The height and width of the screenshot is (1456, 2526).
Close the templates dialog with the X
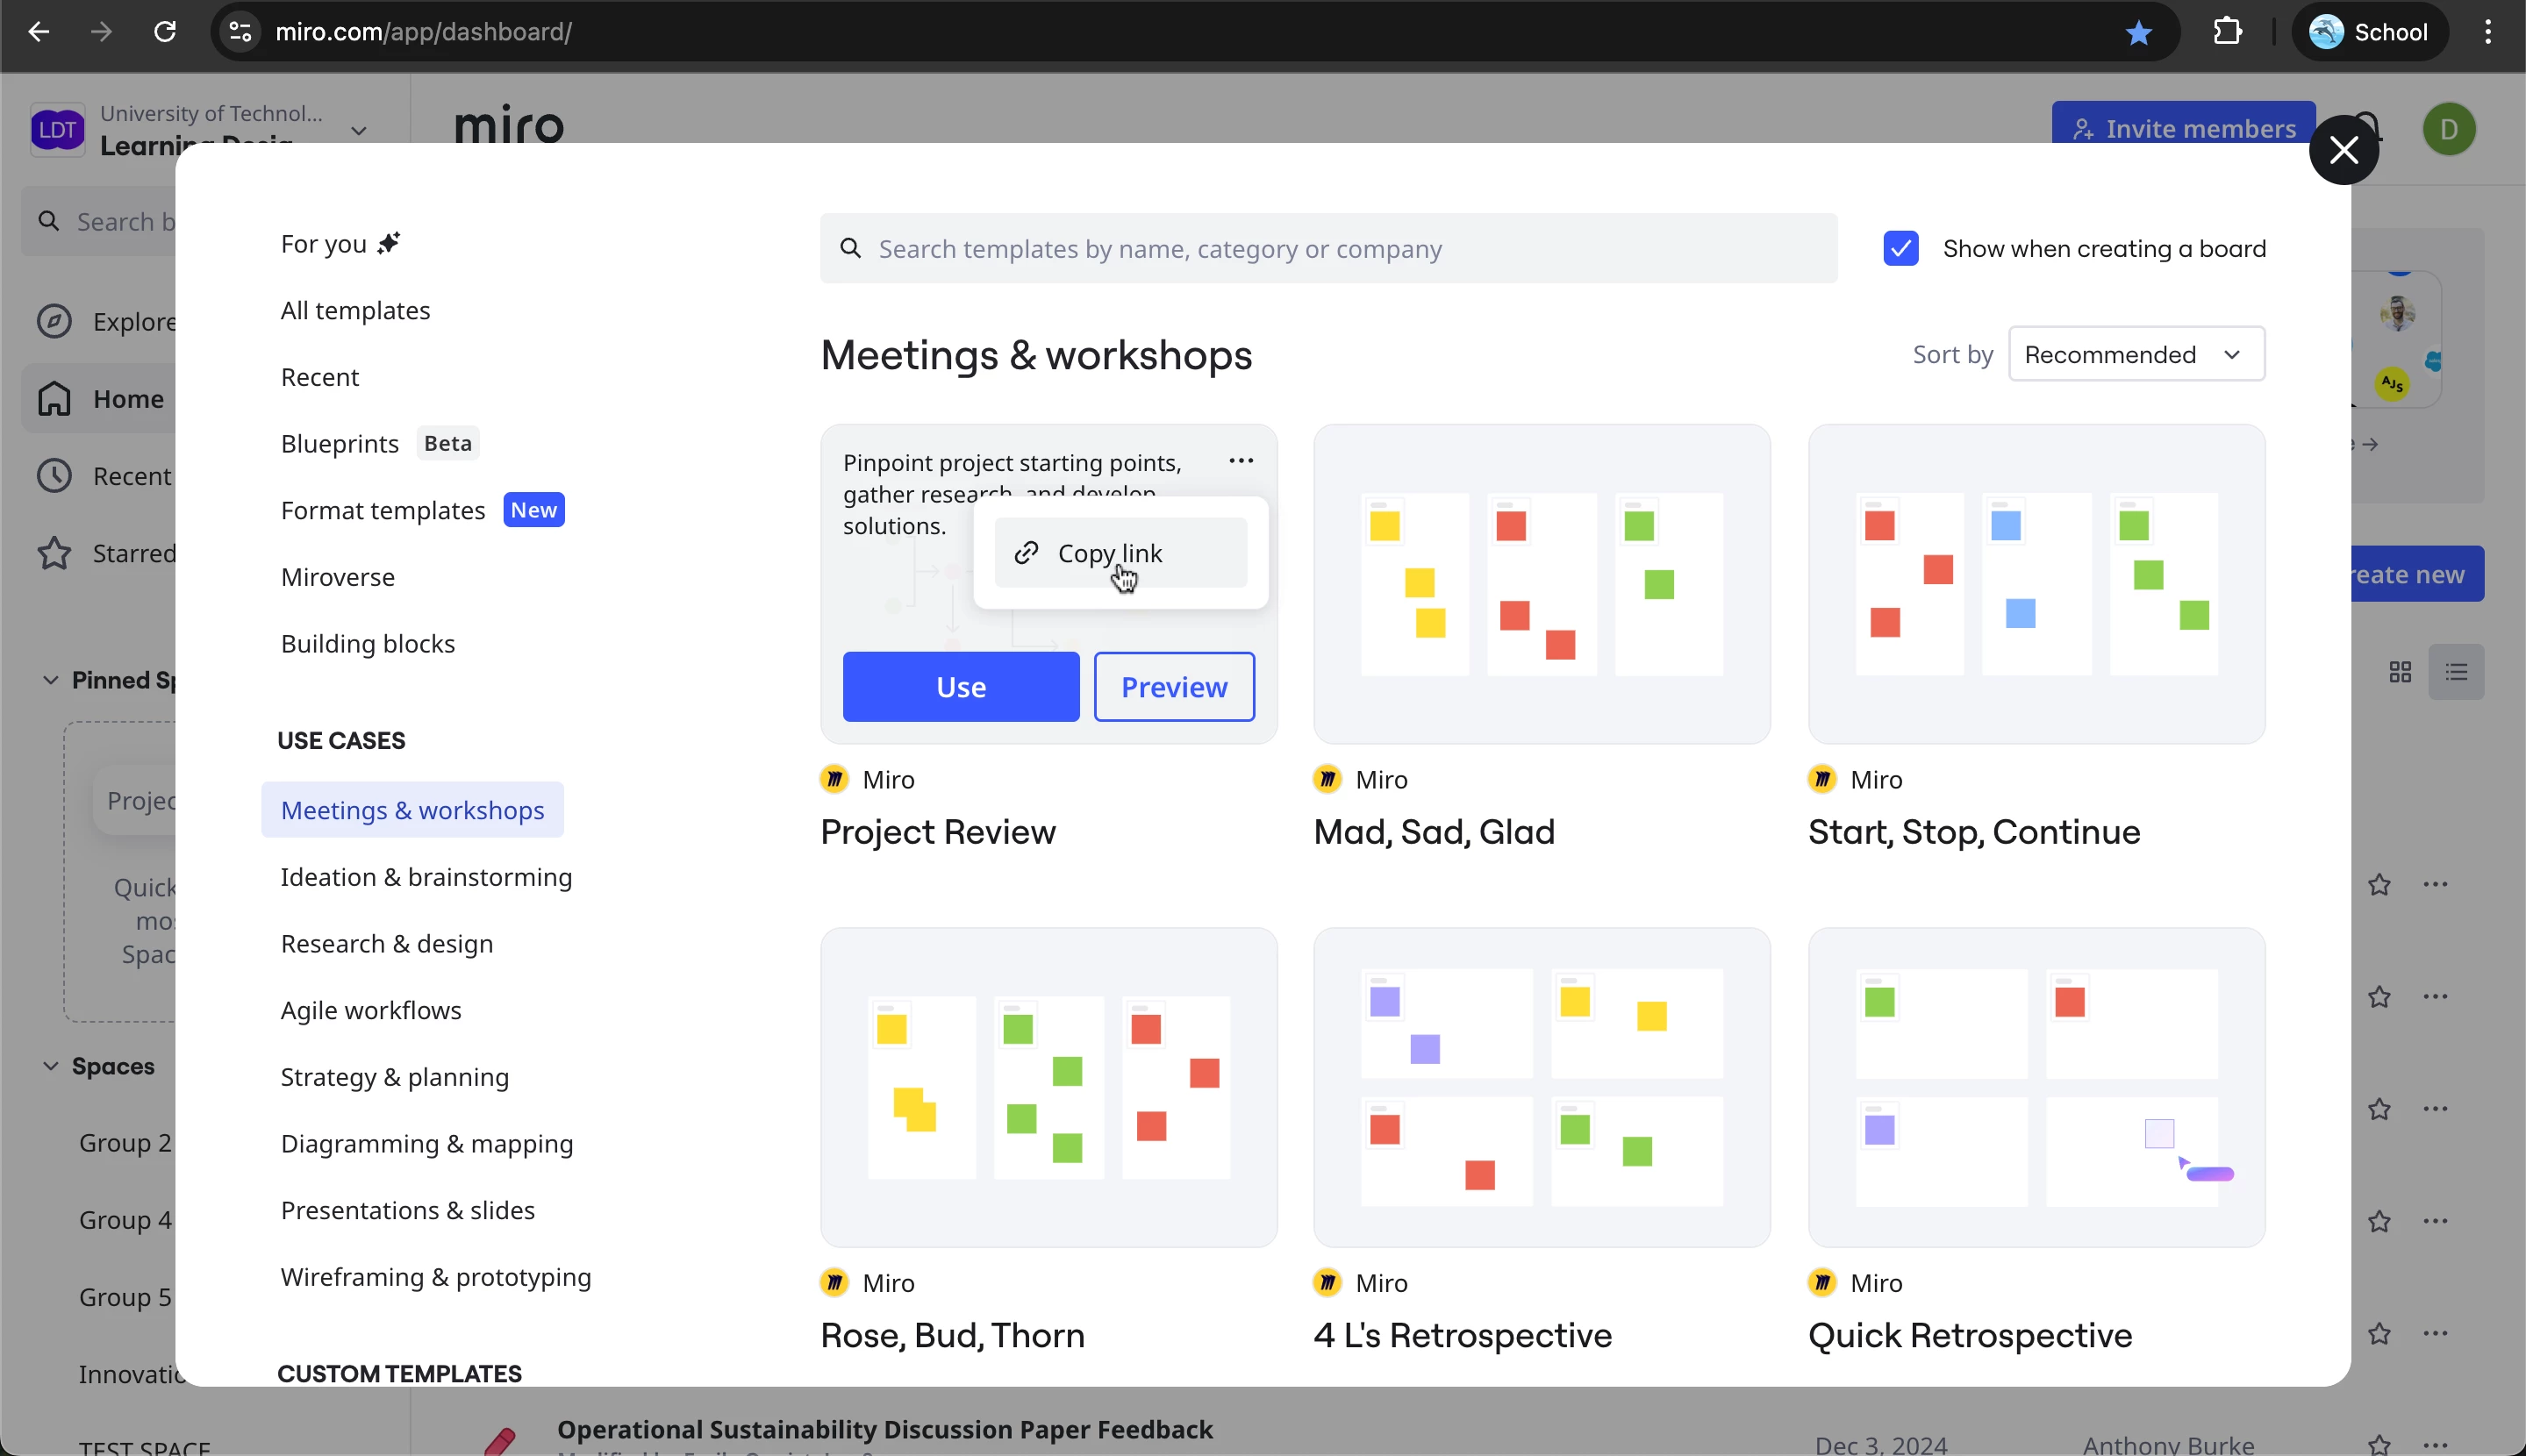(x=2343, y=150)
